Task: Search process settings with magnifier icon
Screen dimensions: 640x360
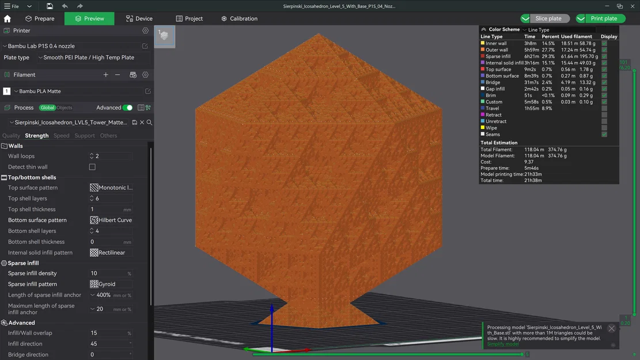Action: [x=149, y=122]
